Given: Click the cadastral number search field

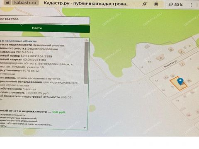Looking at the screenshot, I should [45, 20].
